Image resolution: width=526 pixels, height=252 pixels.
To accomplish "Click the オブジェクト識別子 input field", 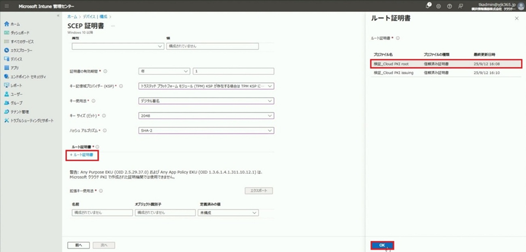I will 166,212.
